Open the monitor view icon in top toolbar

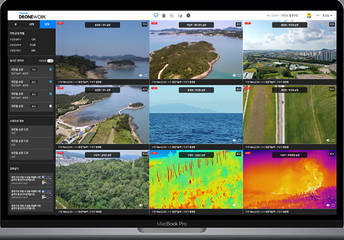tap(156, 15)
